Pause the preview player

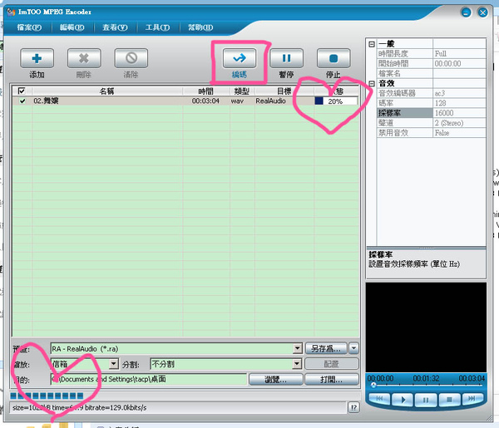click(426, 400)
